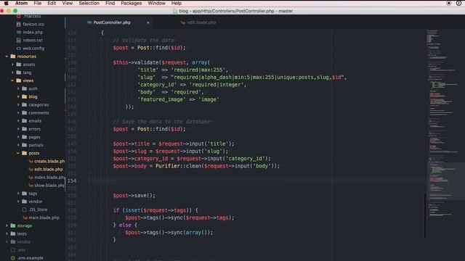Expand the lang folder arrow
Viewport: 465px width, 261px height.
coord(12,72)
